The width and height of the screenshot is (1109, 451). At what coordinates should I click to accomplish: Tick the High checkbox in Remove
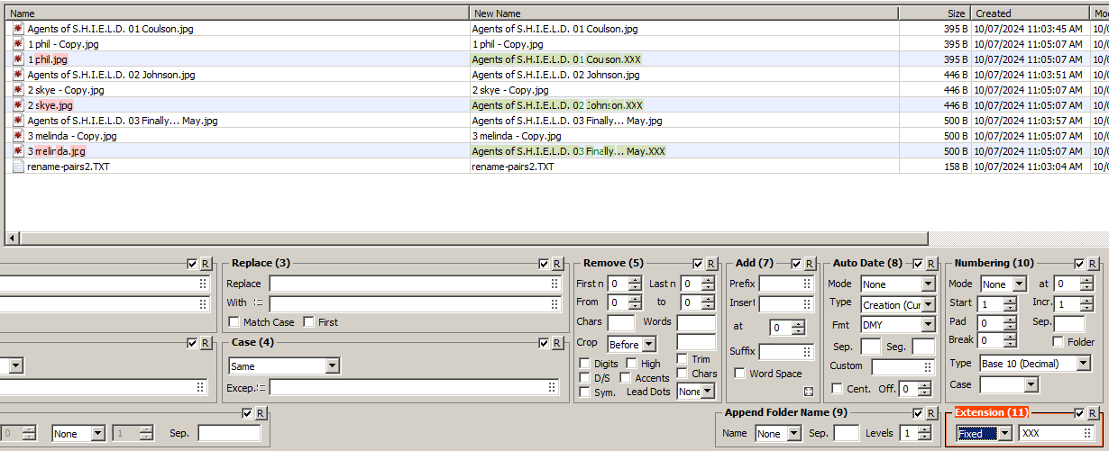631,364
